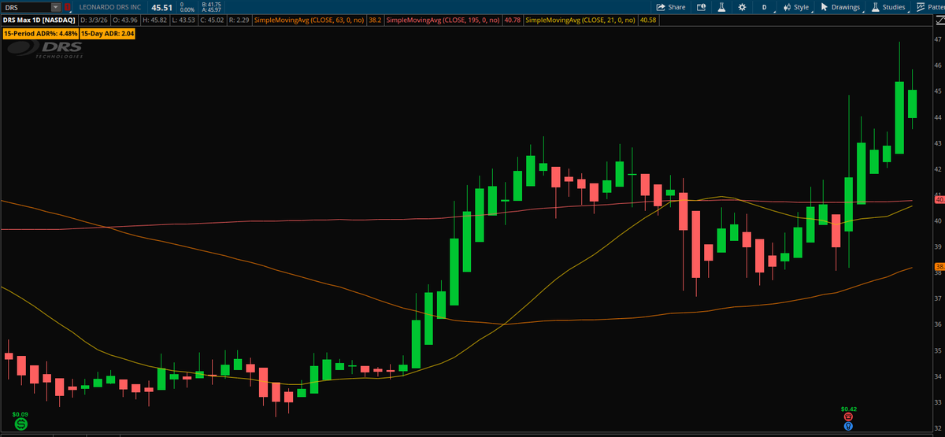Click the $0.42 earnings label
The image size is (945, 437).
(848, 409)
